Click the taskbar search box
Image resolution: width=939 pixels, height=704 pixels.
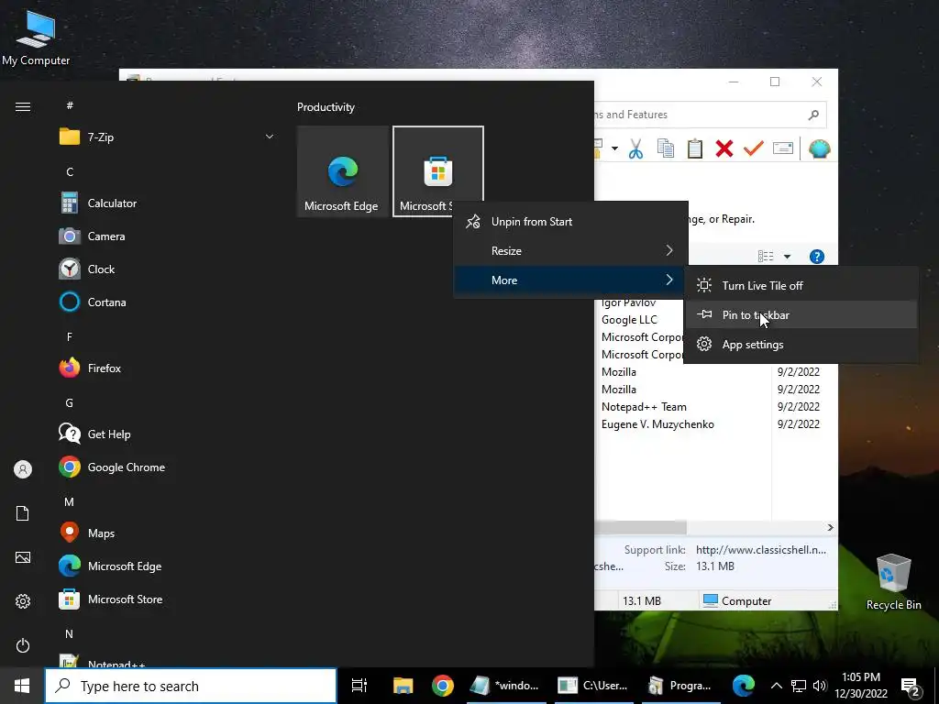pos(191,686)
